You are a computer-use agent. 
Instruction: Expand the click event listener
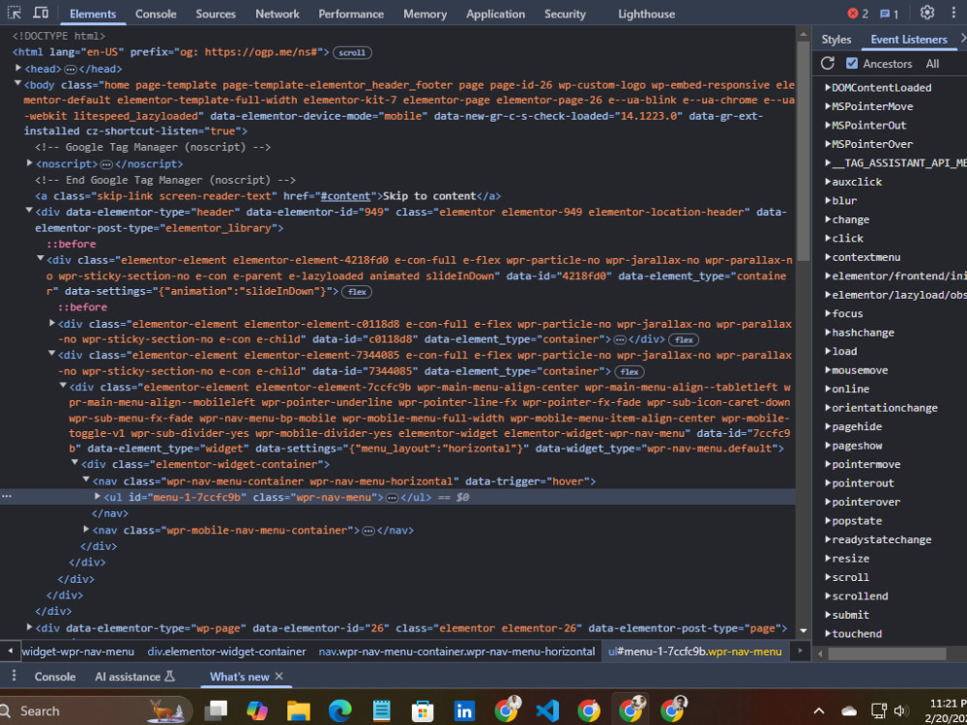click(x=828, y=238)
